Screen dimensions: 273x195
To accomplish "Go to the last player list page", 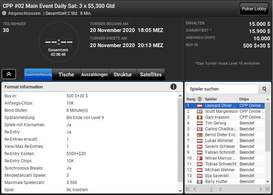I will (x=267, y=189).
